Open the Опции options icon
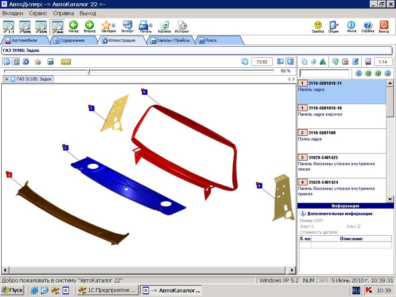 334,25
